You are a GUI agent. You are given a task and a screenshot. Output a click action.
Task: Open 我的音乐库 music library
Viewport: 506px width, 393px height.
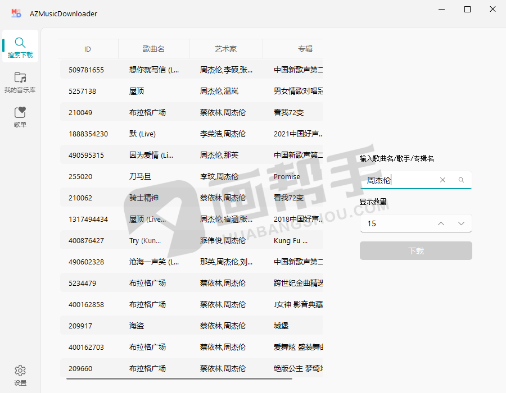tap(20, 82)
